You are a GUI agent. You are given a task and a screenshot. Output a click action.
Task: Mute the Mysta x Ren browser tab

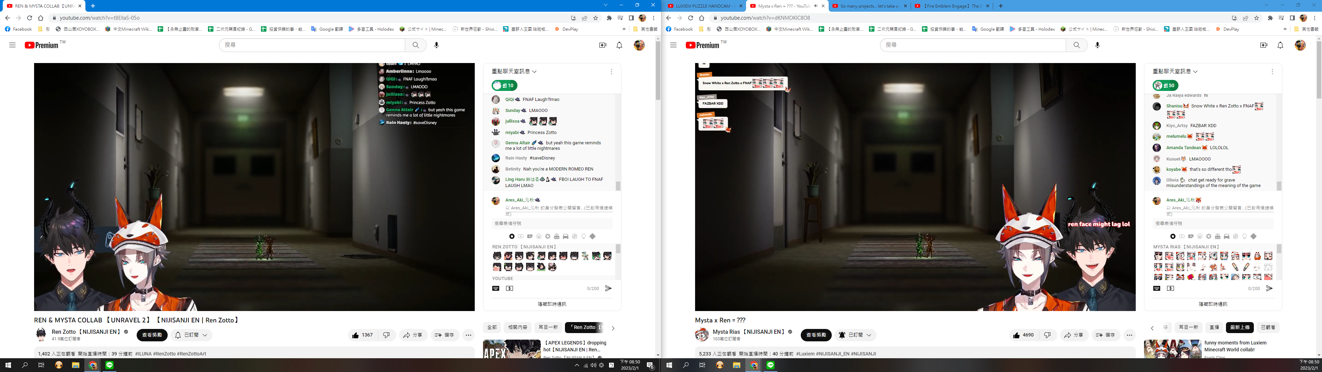[x=816, y=6]
